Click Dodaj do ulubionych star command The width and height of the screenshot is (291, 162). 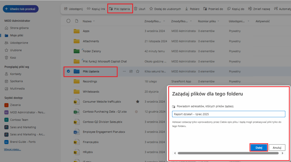pos(165,9)
